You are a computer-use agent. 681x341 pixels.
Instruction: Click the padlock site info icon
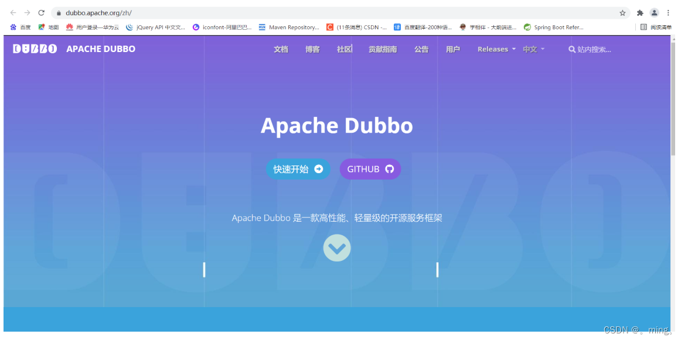point(59,13)
